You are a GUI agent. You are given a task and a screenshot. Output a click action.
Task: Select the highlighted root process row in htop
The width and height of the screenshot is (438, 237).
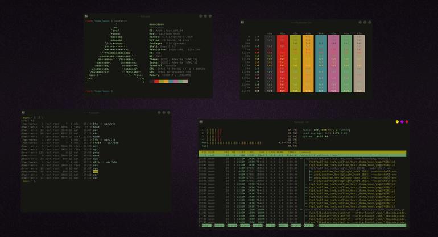click(x=303, y=155)
